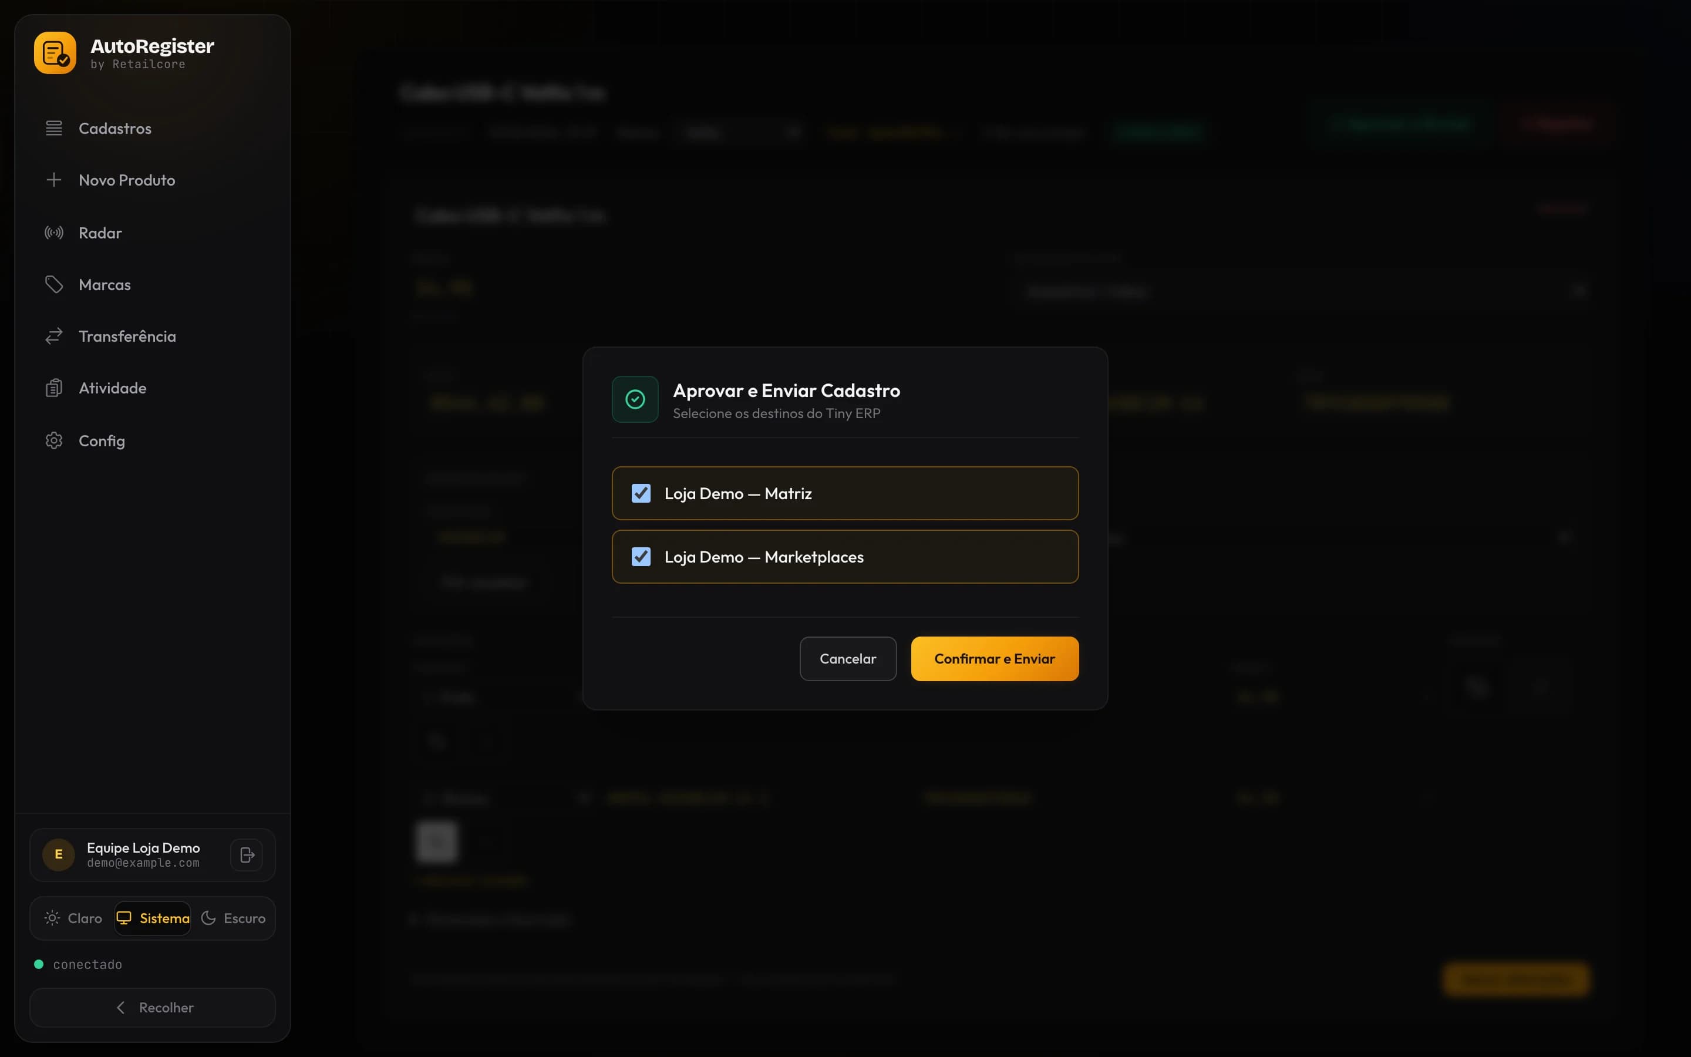Go to the Radar section

point(152,233)
